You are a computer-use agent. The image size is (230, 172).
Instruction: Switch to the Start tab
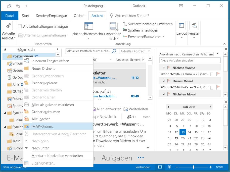(x=26, y=16)
